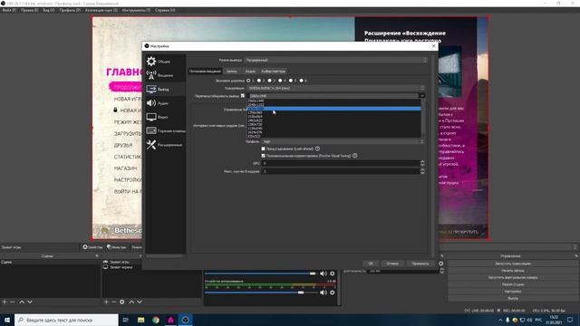Add a new scene in Scenes panel

coord(5,302)
